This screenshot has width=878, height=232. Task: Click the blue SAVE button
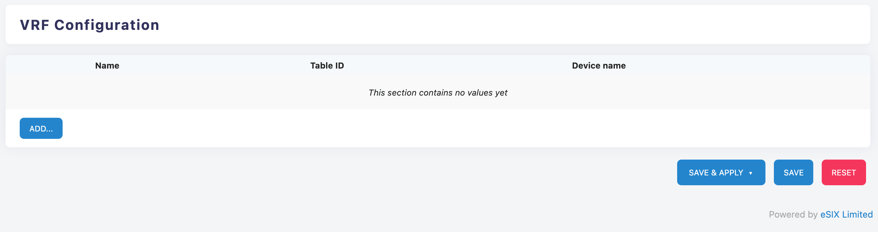click(793, 173)
